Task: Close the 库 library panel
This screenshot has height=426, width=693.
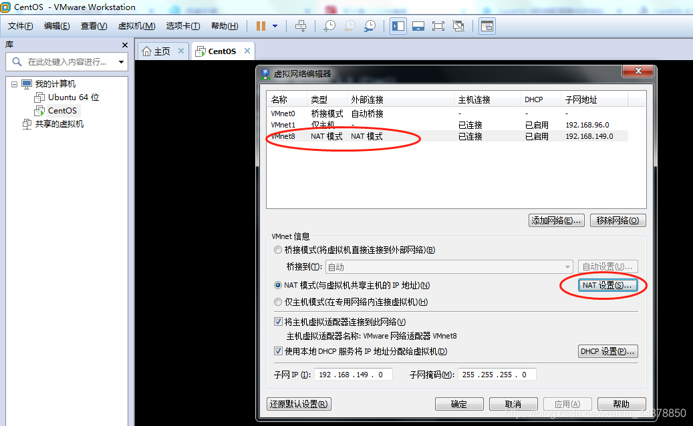Action: (x=125, y=45)
